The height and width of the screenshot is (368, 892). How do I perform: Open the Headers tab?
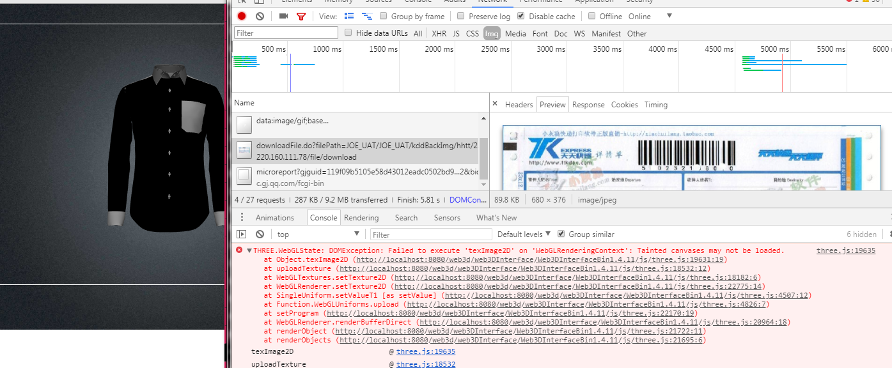pyautogui.click(x=519, y=104)
